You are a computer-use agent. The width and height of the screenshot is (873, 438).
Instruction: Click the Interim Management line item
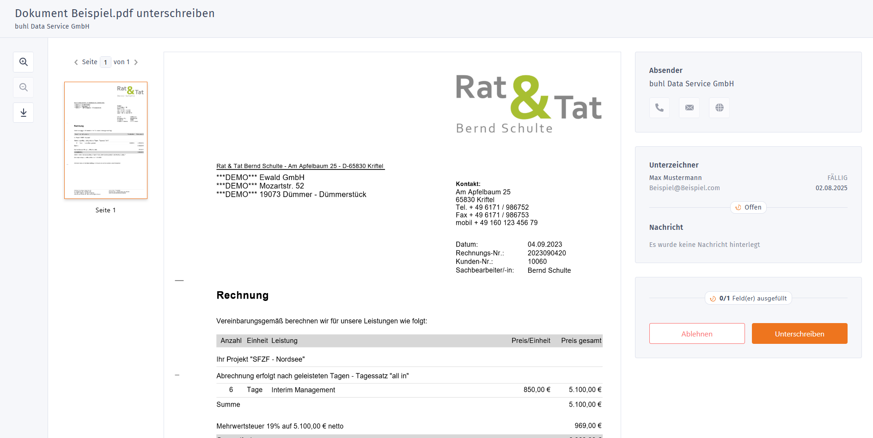[303, 390]
